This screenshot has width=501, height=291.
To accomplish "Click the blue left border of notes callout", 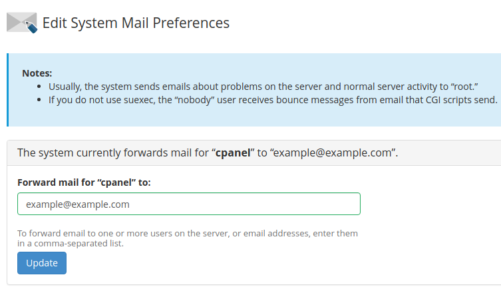I will click(8, 90).
